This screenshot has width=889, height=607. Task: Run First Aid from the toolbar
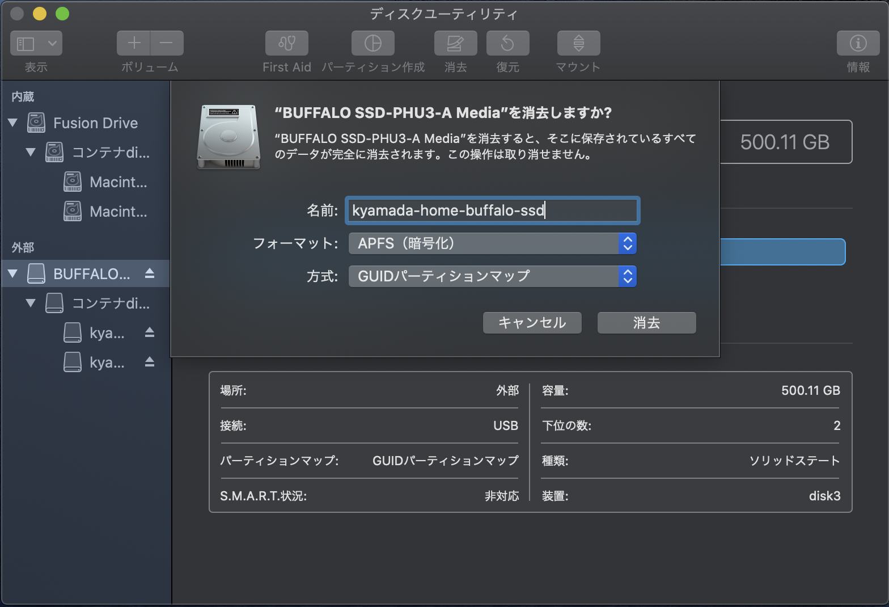[x=287, y=43]
